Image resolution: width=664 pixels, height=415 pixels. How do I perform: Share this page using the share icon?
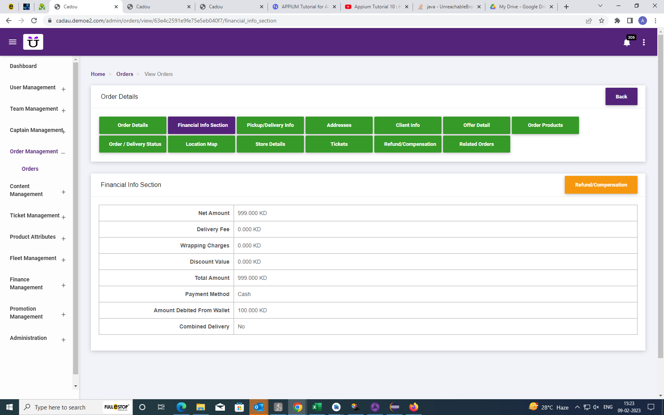point(589,21)
